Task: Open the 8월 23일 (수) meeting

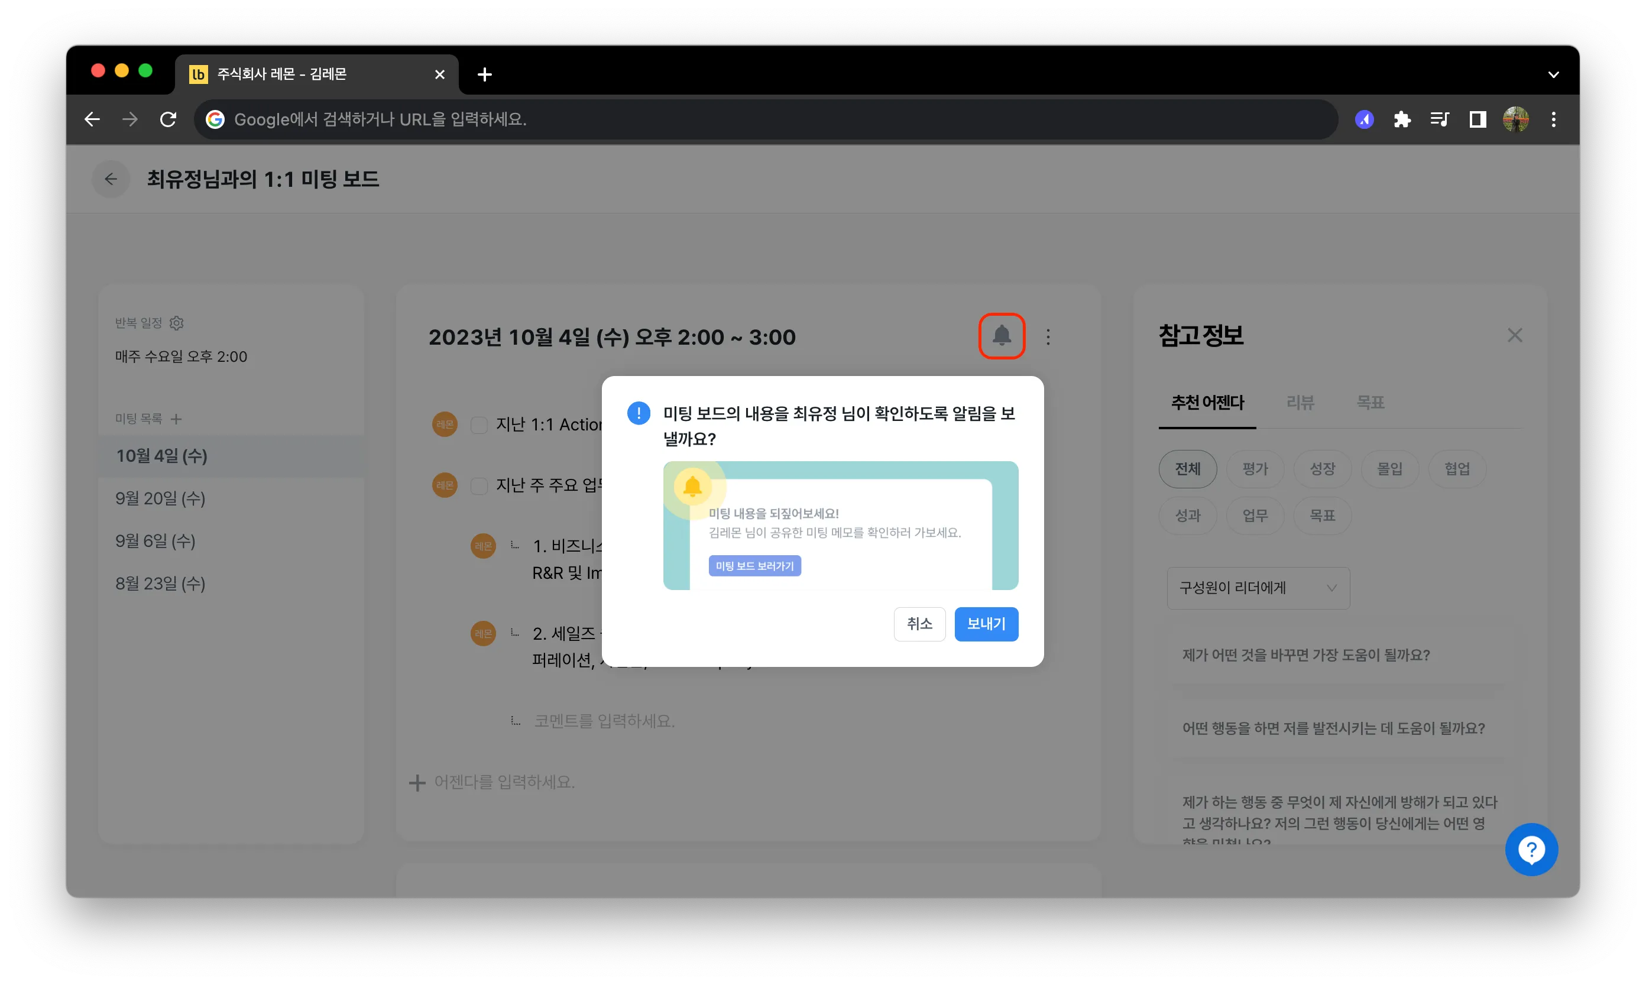Action: pyautogui.click(x=231, y=584)
